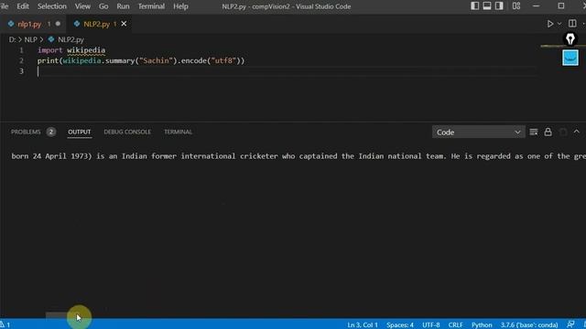
Task: Open the Problems panel tab
Action: click(26, 132)
